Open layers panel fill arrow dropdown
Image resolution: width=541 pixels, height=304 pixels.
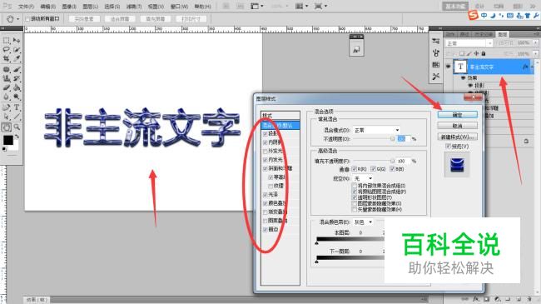(x=535, y=54)
